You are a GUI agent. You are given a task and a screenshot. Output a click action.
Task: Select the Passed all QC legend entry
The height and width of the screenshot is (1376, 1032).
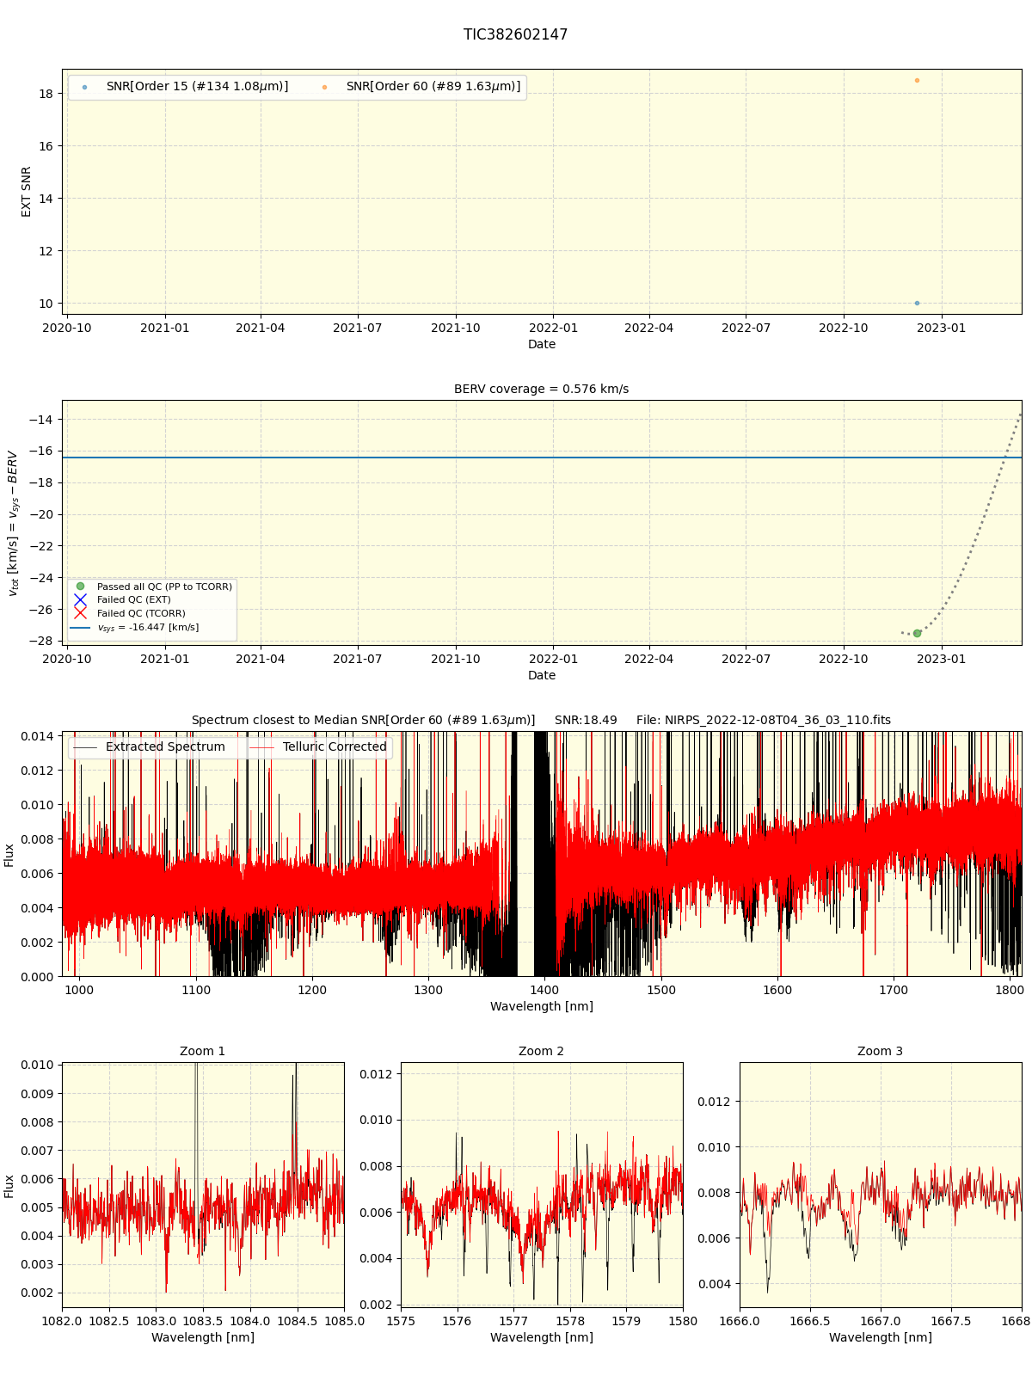coord(153,587)
